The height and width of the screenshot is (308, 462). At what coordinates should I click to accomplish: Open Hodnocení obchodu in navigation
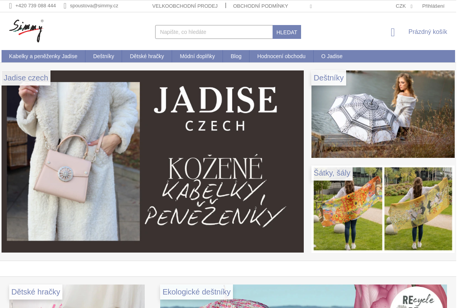coord(281,56)
